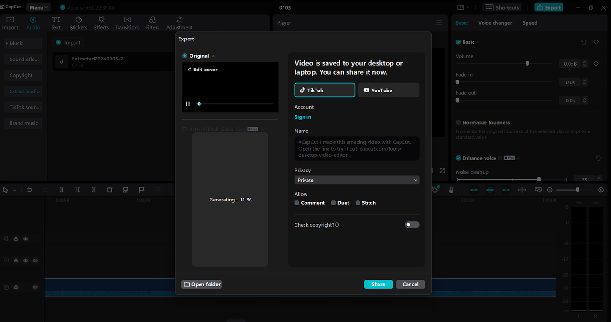Click the Split clip icon
The height and width of the screenshot is (322, 611).
pos(62,190)
